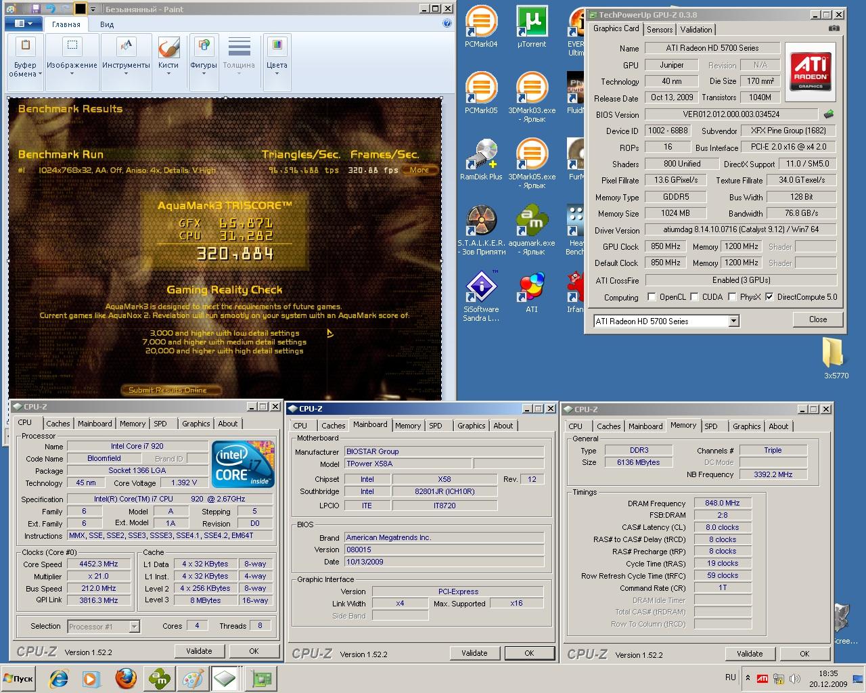Open Paint help question-mark icon
866x693 pixels.
(447, 24)
